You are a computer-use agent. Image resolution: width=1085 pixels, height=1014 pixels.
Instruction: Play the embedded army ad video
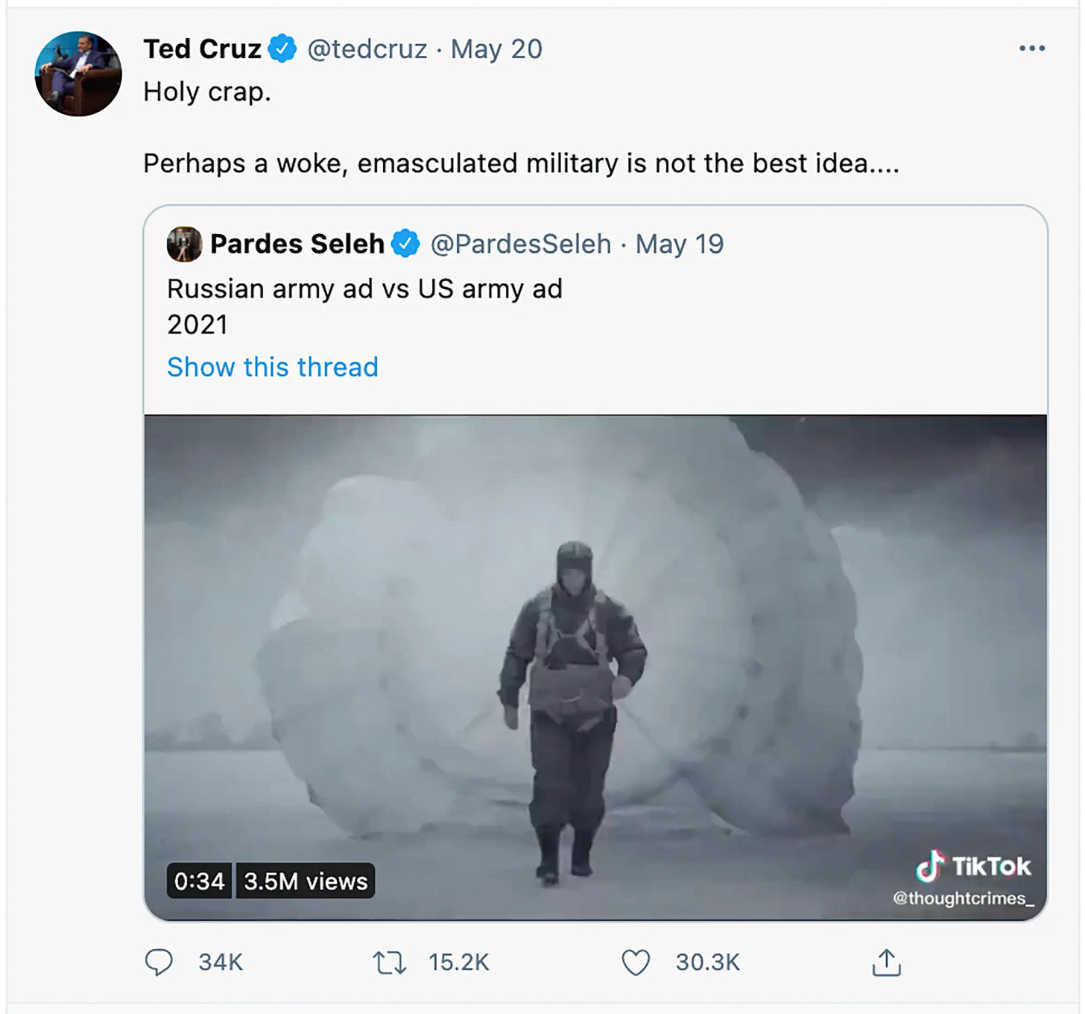(595, 667)
